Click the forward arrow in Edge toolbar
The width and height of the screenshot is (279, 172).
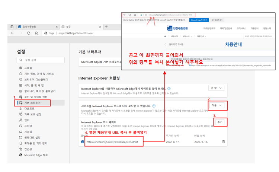(20, 33)
